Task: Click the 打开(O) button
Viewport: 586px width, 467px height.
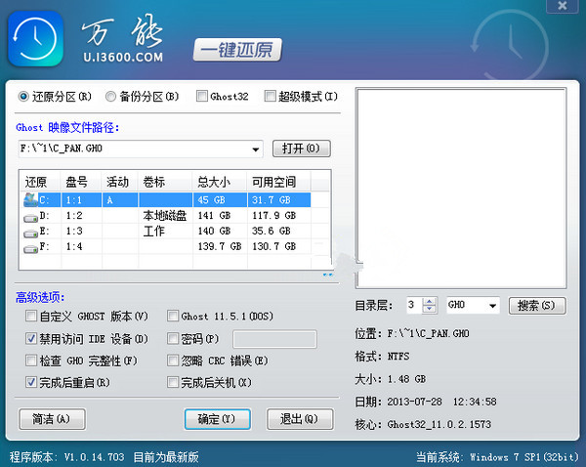Action: (x=300, y=149)
